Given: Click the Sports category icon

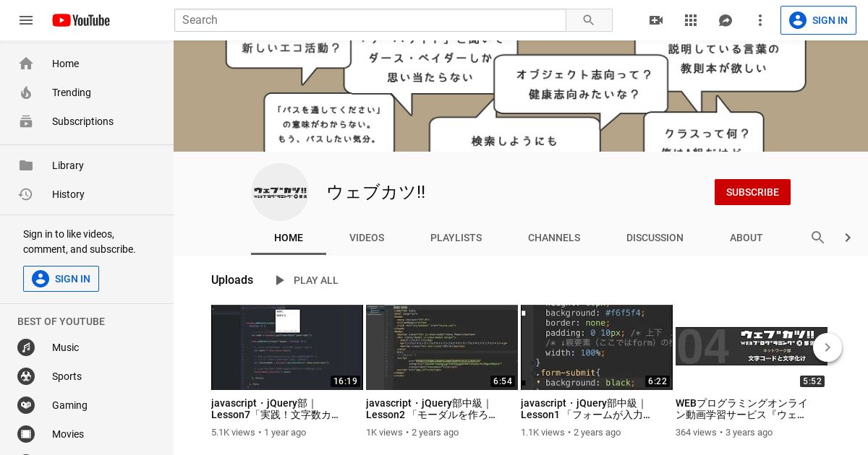Looking at the screenshot, I should pyautogui.click(x=26, y=376).
